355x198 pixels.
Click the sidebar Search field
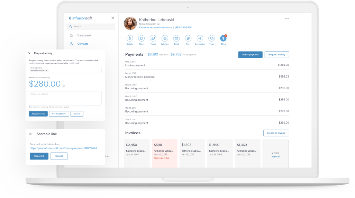coord(91,27)
